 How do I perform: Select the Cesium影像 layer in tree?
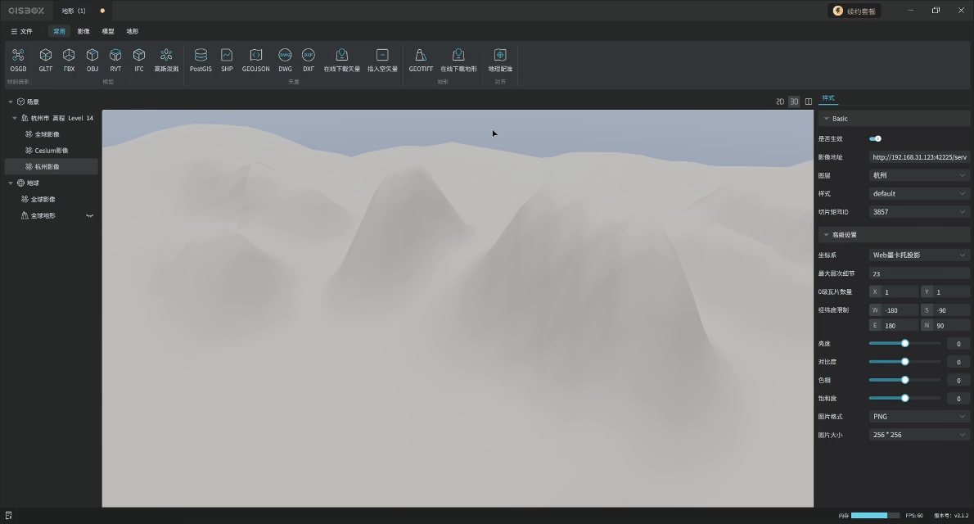52,151
